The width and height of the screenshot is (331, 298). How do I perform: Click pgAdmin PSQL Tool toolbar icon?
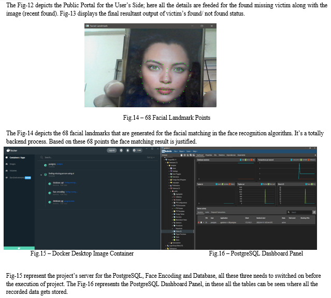coord(194,155)
